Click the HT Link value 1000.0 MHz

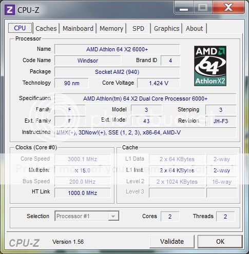pos(82,193)
